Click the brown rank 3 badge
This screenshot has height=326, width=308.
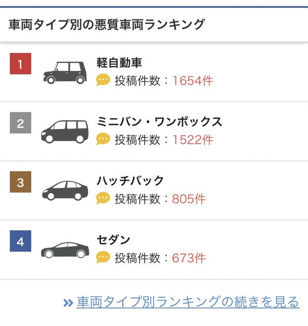(21, 183)
